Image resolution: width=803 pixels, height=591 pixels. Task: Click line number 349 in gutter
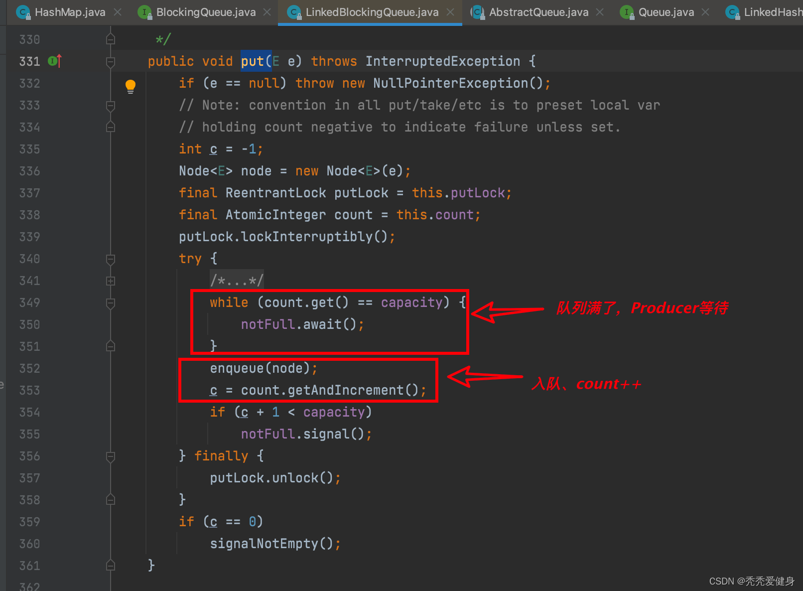click(x=29, y=302)
